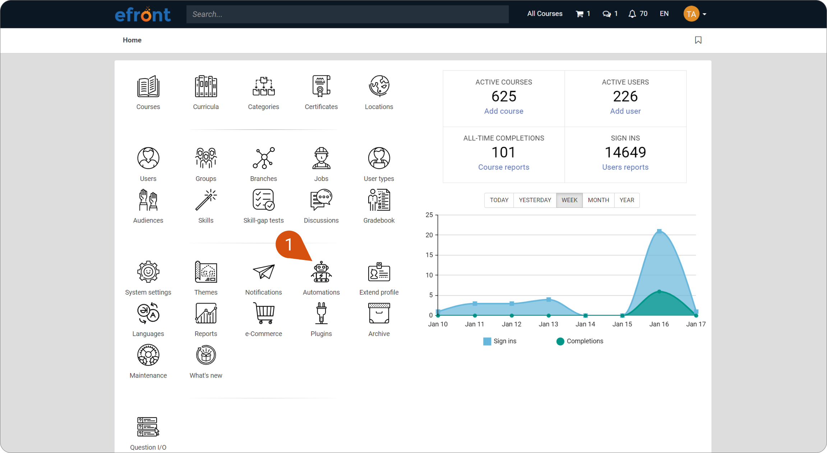Open the EN language selector

[664, 14]
